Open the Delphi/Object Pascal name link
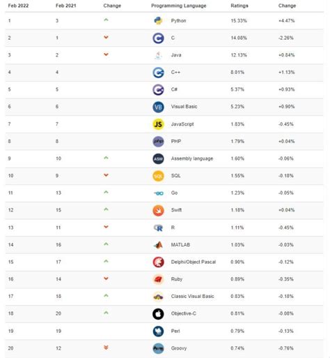The height and width of the screenshot is (358, 330). pos(194,262)
